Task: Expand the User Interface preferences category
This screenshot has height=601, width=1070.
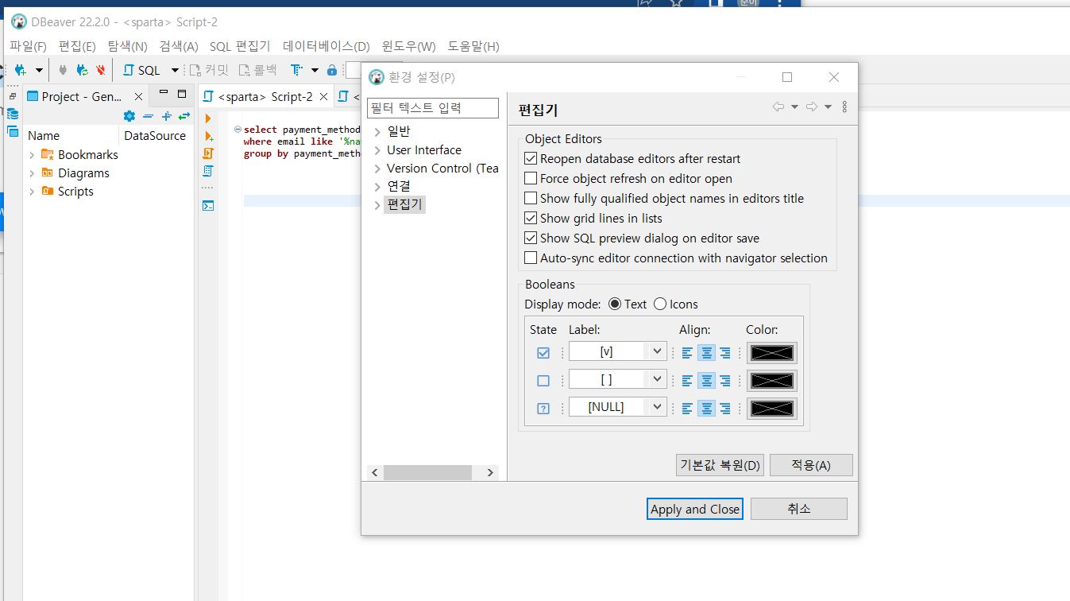Action: pyautogui.click(x=377, y=150)
